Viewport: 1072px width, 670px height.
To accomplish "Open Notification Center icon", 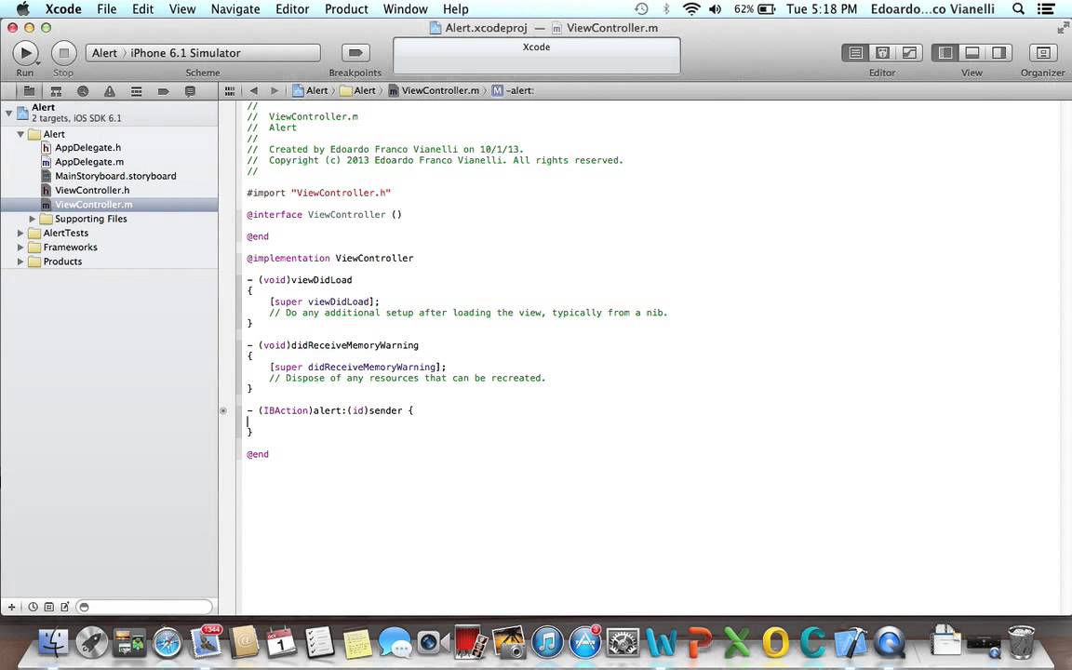I will pyautogui.click(x=1046, y=9).
